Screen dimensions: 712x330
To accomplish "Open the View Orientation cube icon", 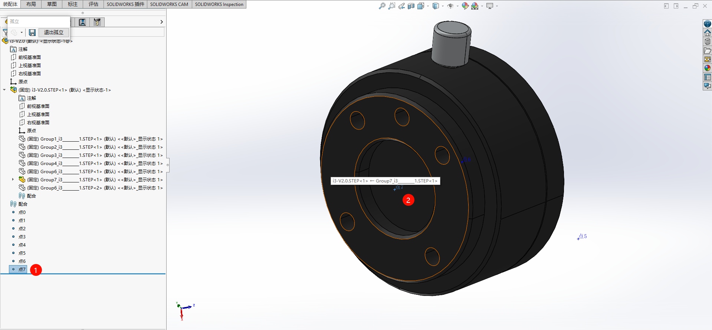I will click(x=421, y=6).
